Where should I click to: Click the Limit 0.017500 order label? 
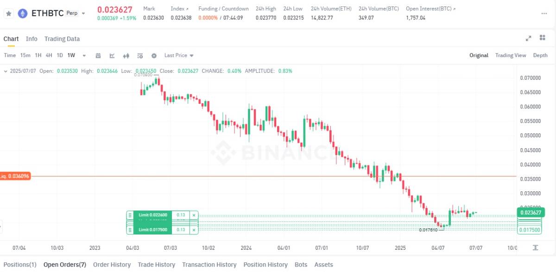[x=153, y=230]
